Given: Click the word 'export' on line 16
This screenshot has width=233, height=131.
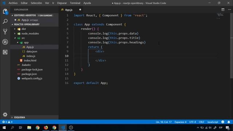Looking at the screenshot, I should pos(79,83).
